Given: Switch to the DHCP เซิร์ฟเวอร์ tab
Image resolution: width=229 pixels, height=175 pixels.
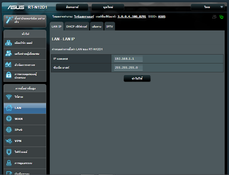Looking at the screenshot, I should click(x=77, y=26).
